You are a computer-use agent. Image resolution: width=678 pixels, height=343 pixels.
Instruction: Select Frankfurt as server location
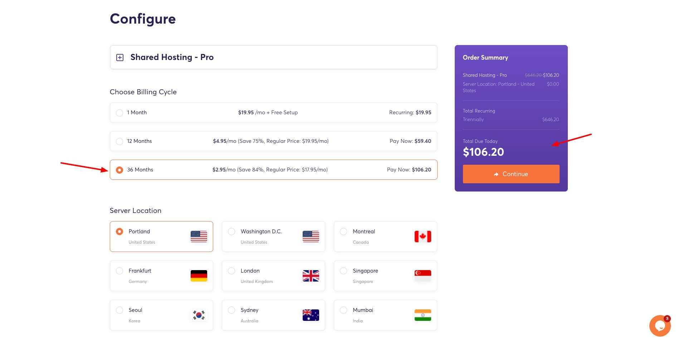[x=119, y=271]
